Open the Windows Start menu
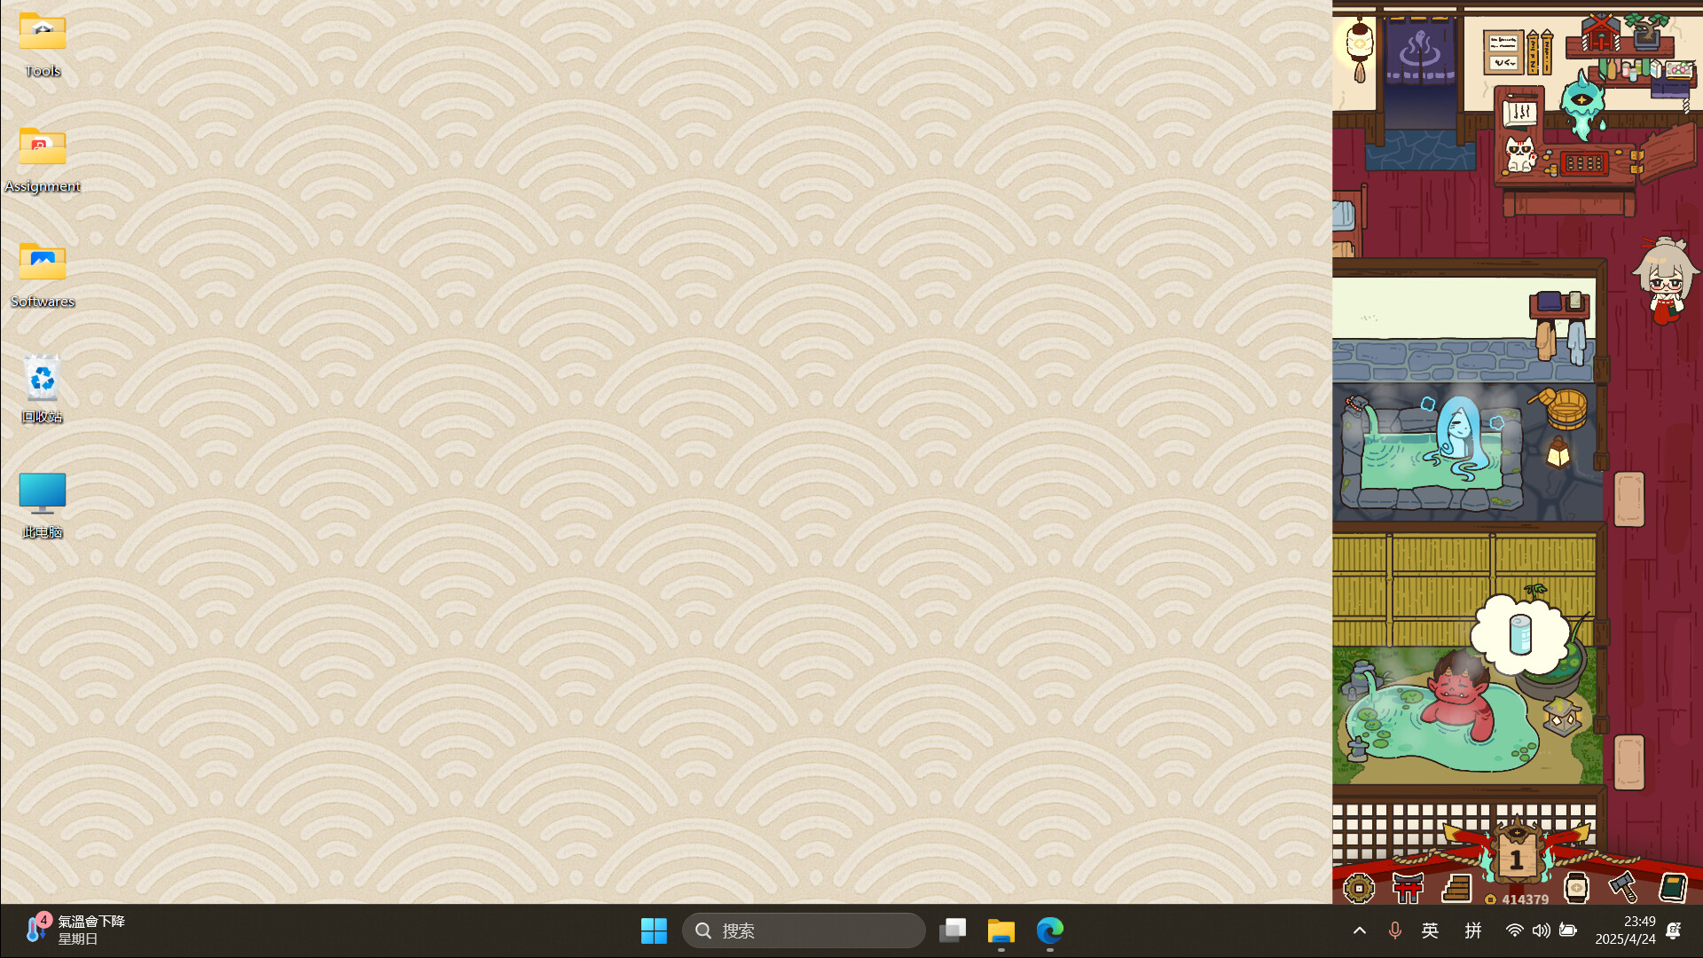 (x=654, y=931)
